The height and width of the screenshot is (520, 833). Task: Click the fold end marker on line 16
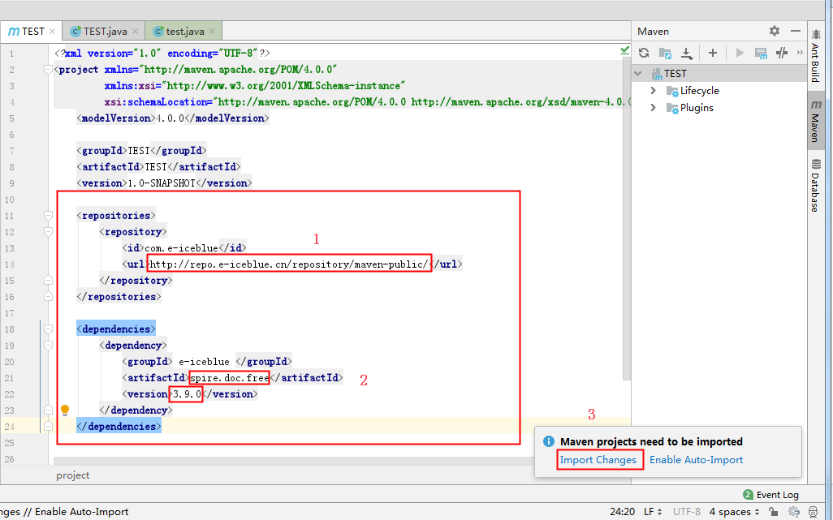tap(48, 297)
